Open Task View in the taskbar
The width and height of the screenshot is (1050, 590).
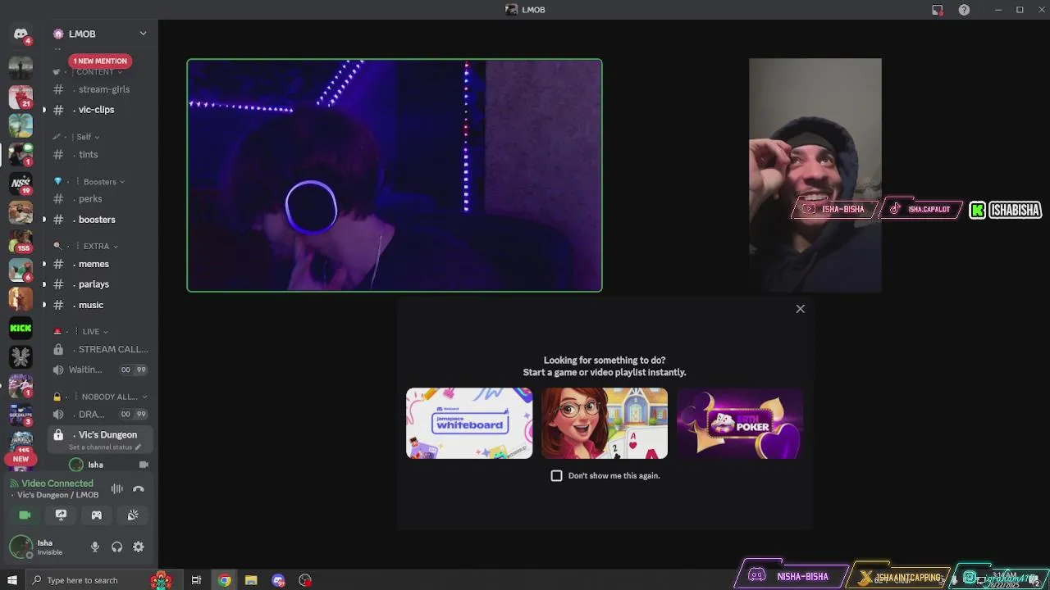pos(196,580)
